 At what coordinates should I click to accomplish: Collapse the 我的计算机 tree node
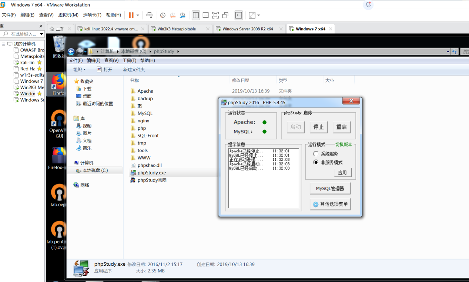point(3,44)
